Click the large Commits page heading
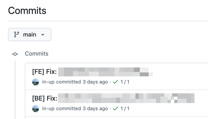This screenshot has width=208, height=119. point(27,11)
